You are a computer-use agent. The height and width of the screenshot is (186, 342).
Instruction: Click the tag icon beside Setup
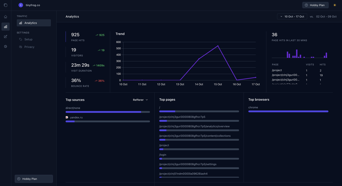tap(21, 39)
